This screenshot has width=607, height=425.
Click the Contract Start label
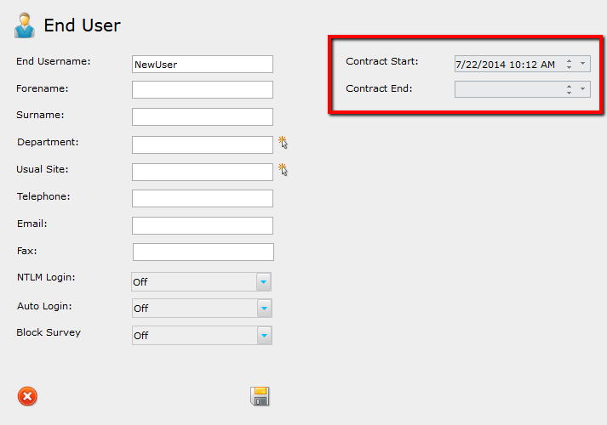(382, 61)
